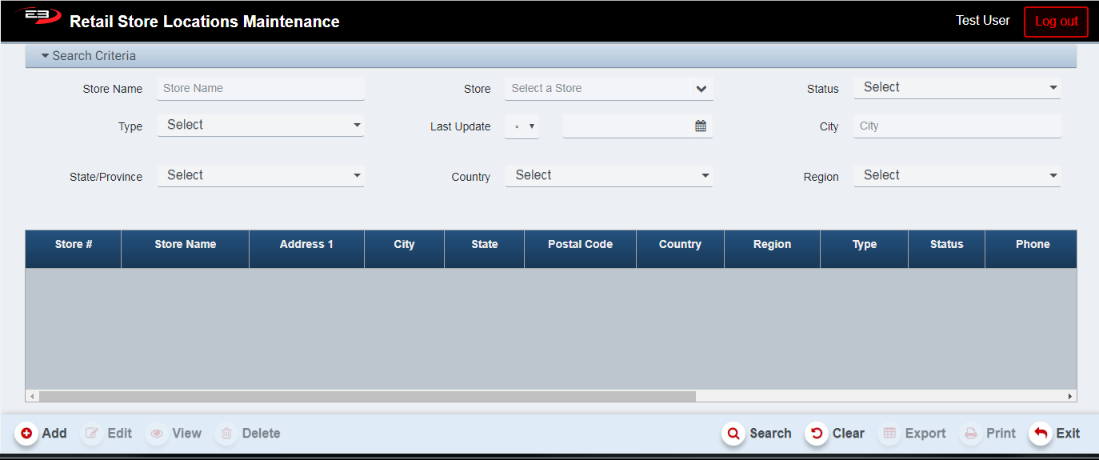The image size is (1099, 460).
Task: Click the Exit arrow icon
Action: (x=1040, y=434)
